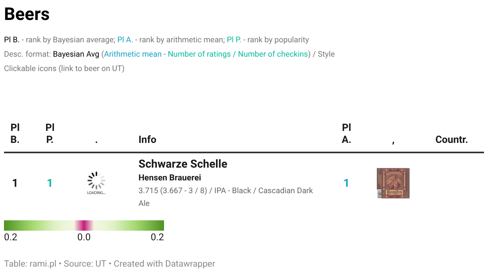Click the Pl B. column header
Screen dimensions: 488x273
pyautogui.click(x=15, y=134)
